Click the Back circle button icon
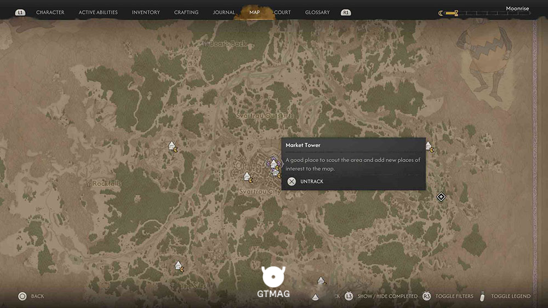 [x=22, y=296]
